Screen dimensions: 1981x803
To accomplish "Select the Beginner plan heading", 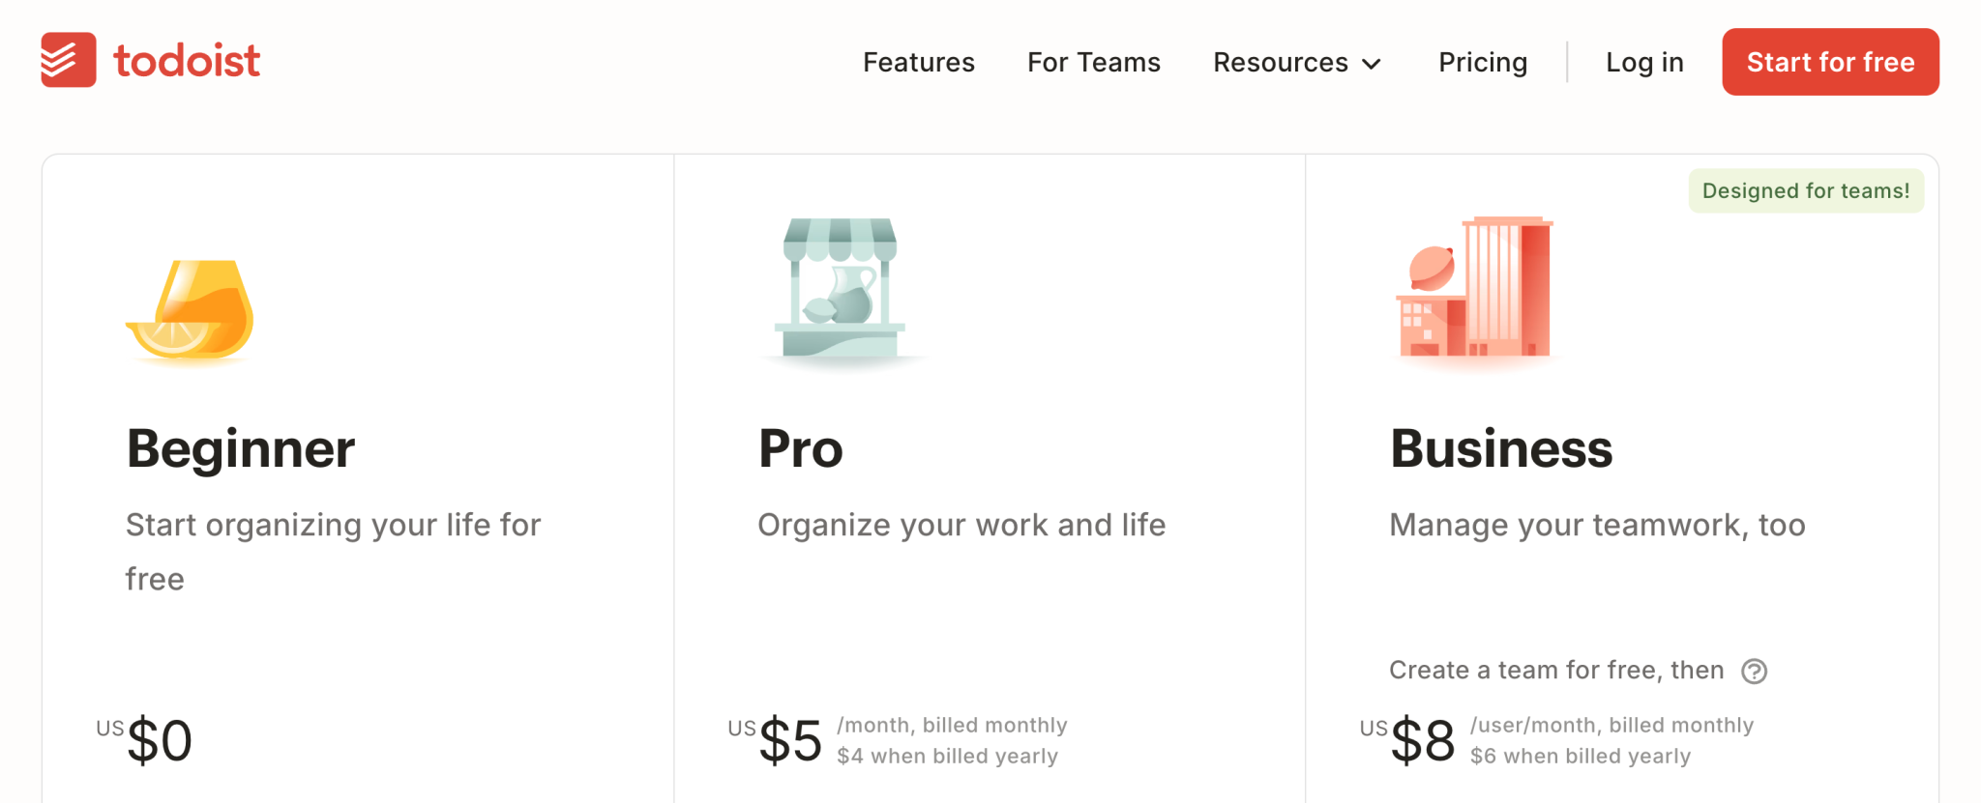I will coord(241,449).
